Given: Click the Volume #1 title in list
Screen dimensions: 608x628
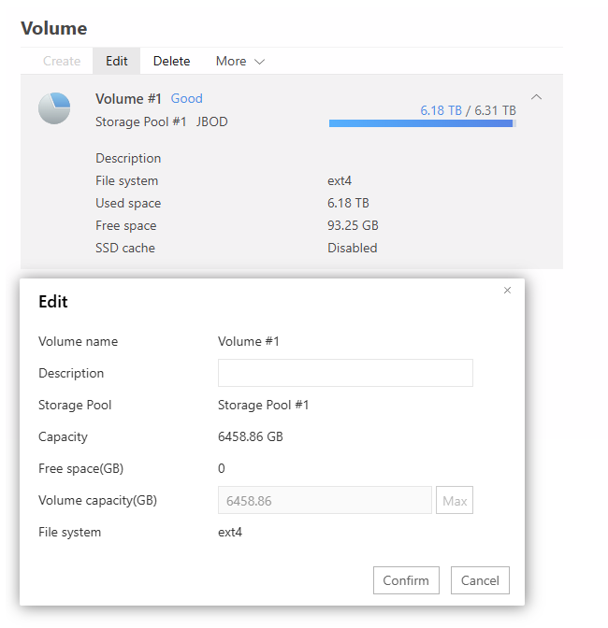Looking at the screenshot, I should [128, 98].
